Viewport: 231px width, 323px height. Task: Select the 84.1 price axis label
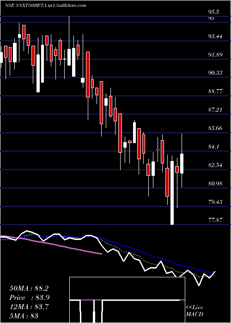[x=213, y=147]
